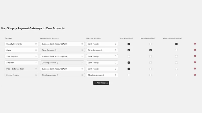This screenshot has height=113, width=202.
Task: Check Create Manual Journal for Paypal Express
Action: coord(176,75)
